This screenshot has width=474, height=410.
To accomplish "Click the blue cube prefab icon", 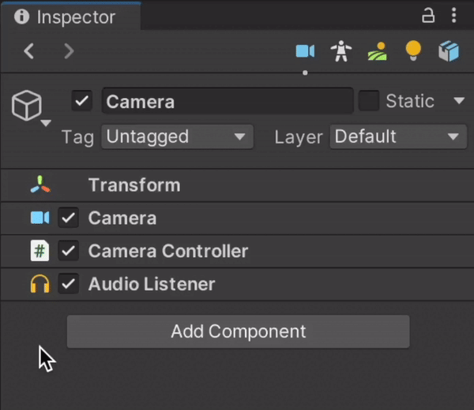I will (x=449, y=52).
